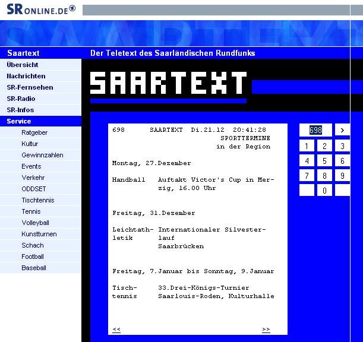Click the page number input field
Image resolution: width=363 pixels, height=342 pixels.
(x=315, y=130)
